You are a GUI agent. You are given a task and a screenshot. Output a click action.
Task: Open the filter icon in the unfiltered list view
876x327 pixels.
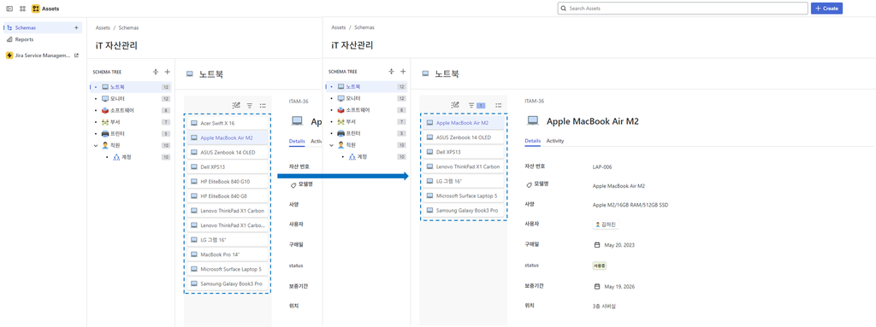click(250, 105)
